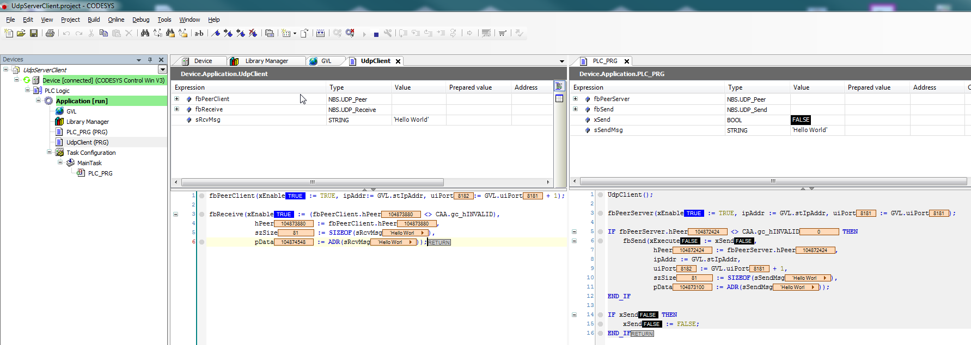
Task: Click the New Project toolbar icon
Action: (x=9, y=33)
